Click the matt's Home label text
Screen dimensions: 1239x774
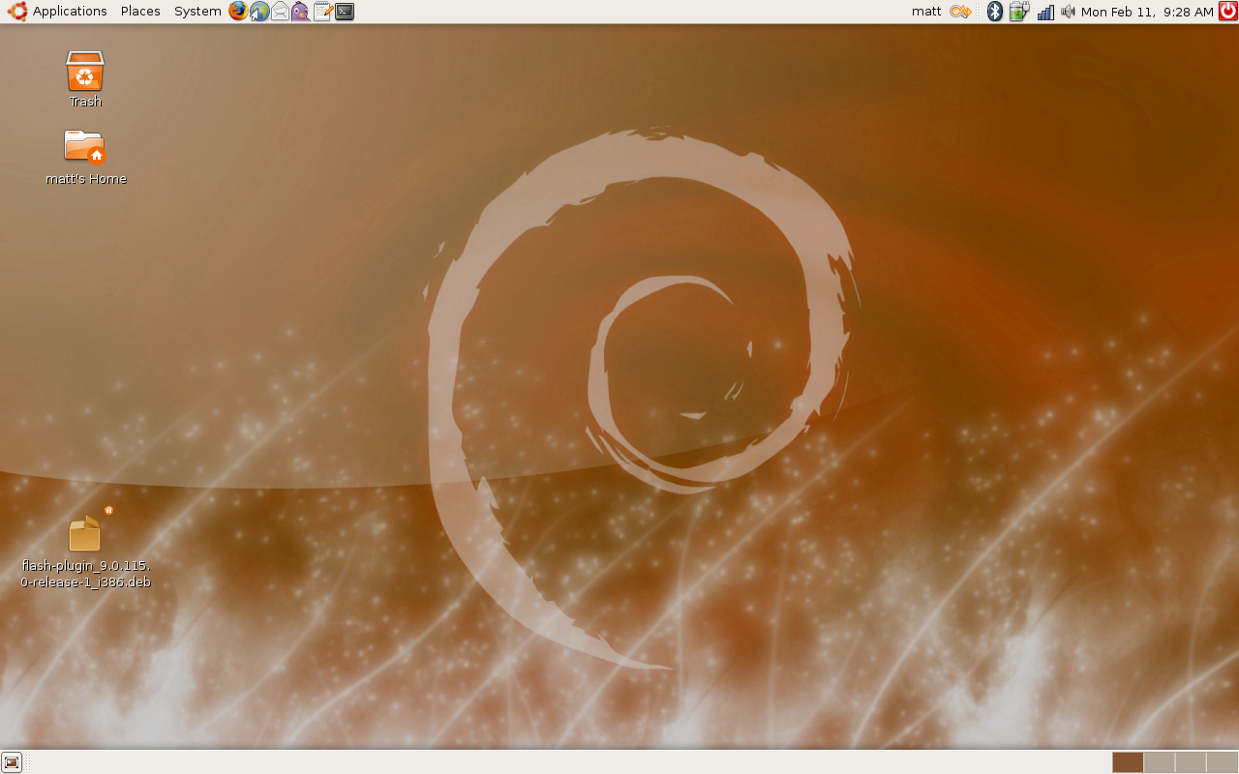tap(86, 179)
